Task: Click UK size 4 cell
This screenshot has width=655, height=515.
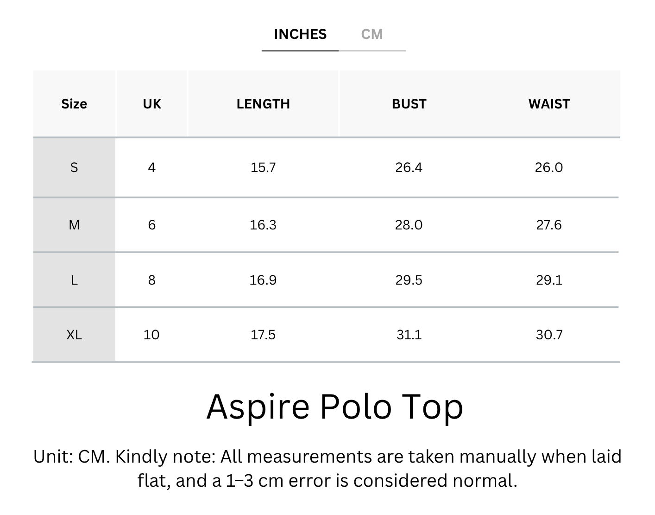Action: [152, 167]
